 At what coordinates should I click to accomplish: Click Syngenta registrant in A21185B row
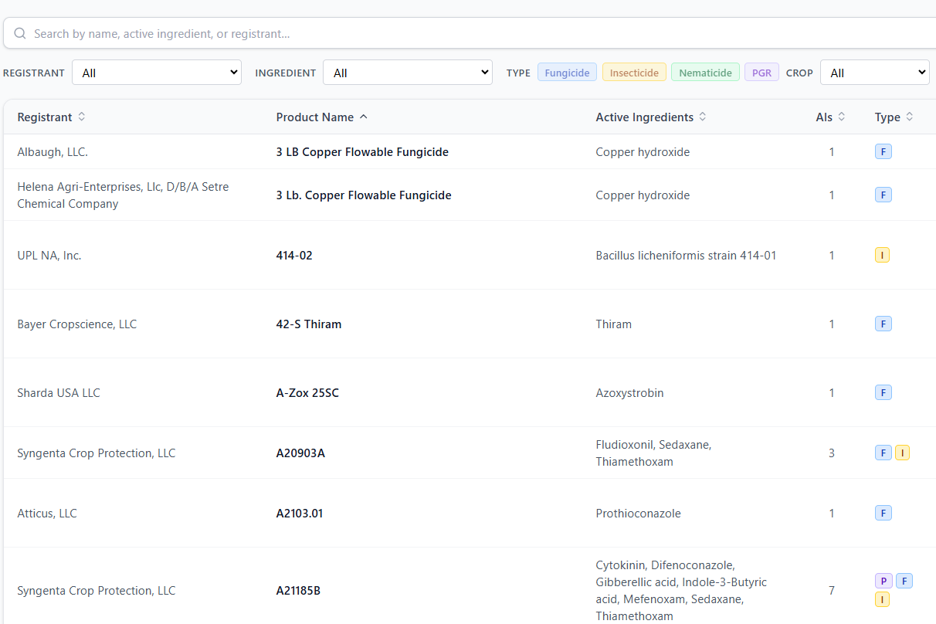[x=97, y=590]
